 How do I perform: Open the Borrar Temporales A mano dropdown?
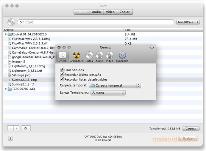tap(108, 93)
